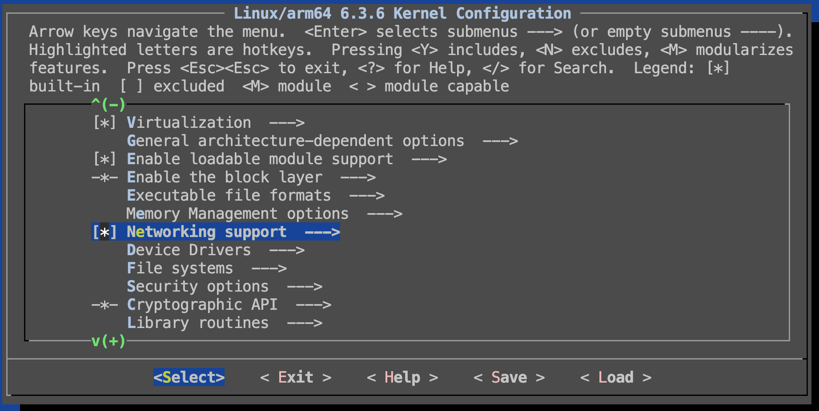Expand the Virtualization submenu arrow
Viewport: 819px width, 411px height.
[x=287, y=123]
